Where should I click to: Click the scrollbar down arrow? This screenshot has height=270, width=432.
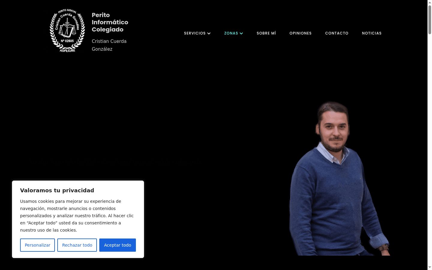(430, 267)
